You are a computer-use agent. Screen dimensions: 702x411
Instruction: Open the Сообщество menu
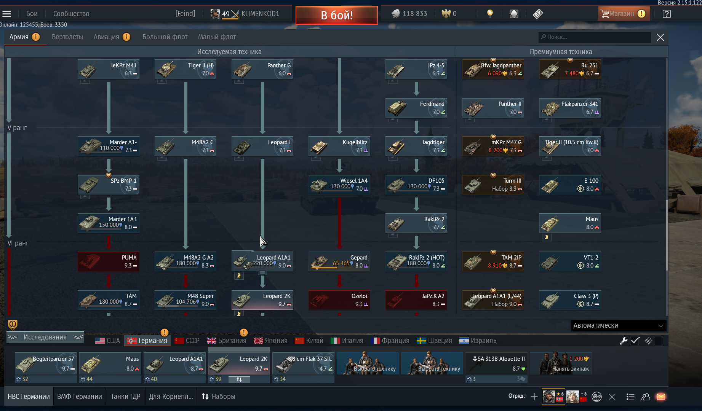click(x=71, y=14)
